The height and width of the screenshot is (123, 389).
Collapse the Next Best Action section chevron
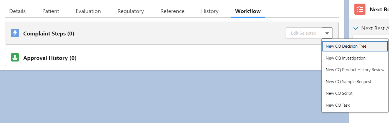click(356, 28)
